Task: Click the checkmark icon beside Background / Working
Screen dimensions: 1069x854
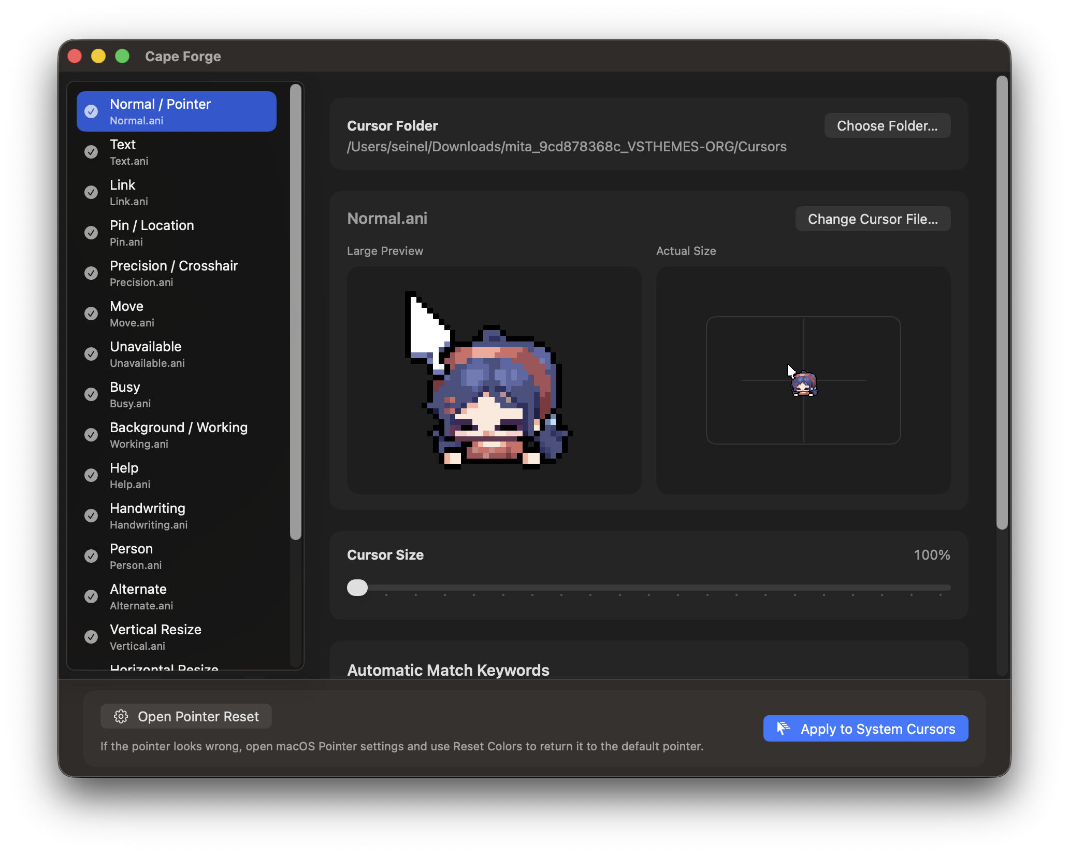Action: point(91,435)
